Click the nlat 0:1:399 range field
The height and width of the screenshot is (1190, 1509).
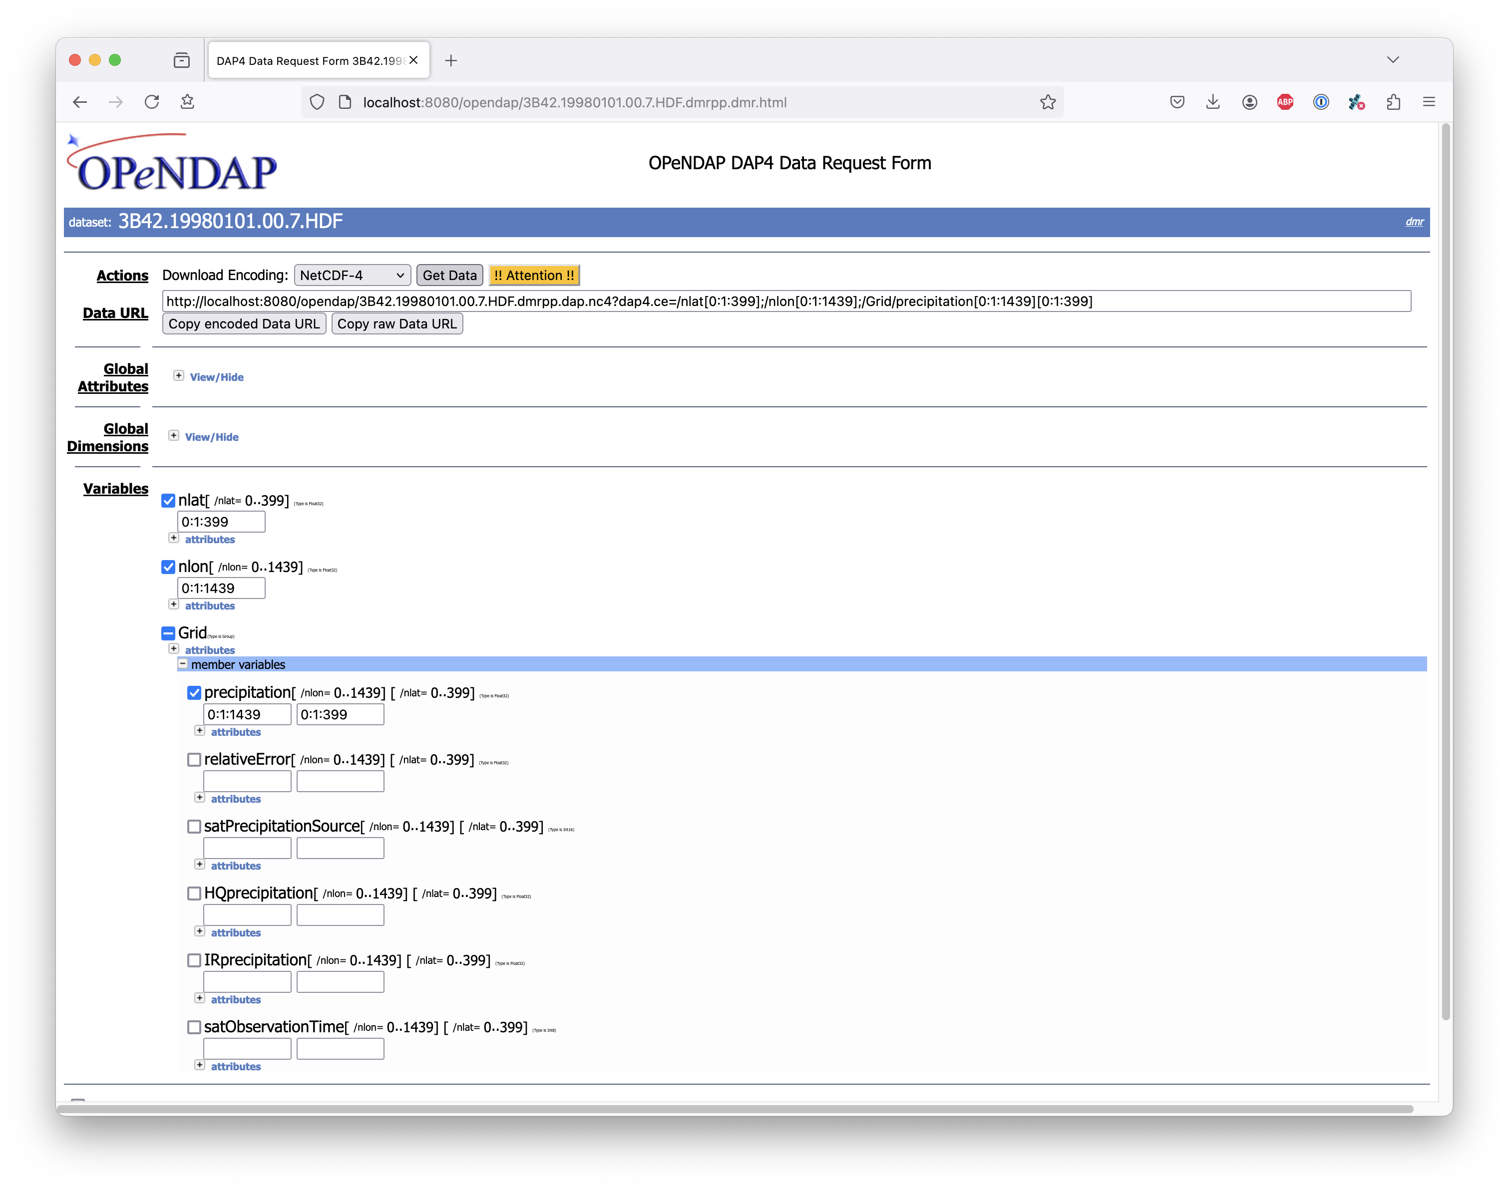(221, 522)
